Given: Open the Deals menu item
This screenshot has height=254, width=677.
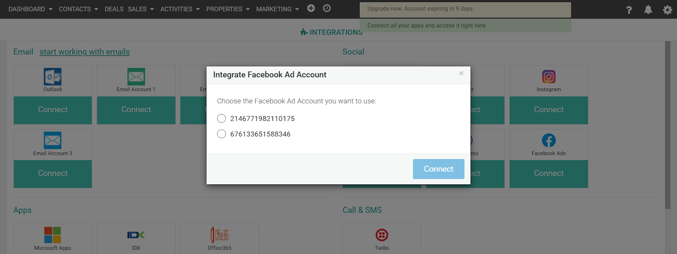Looking at the screenshot, I should pyautogui.click(x=114, y=9).
